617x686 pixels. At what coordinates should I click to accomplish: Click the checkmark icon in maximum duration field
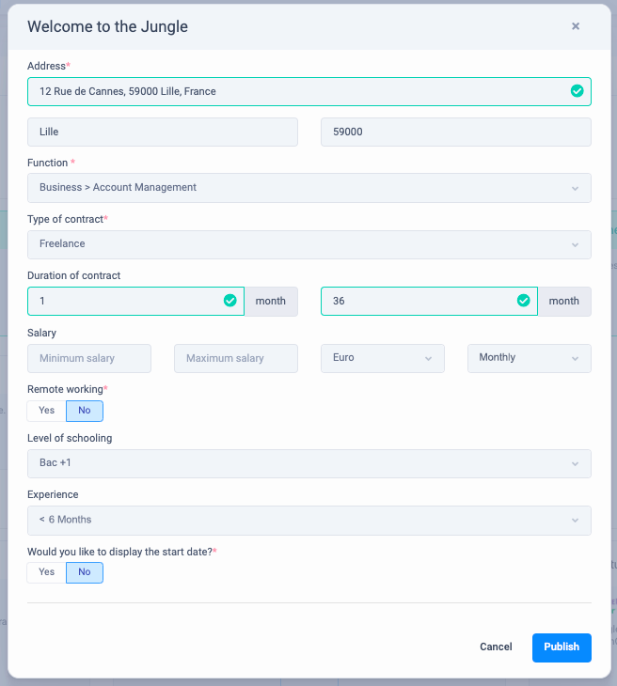coord(523,301)
